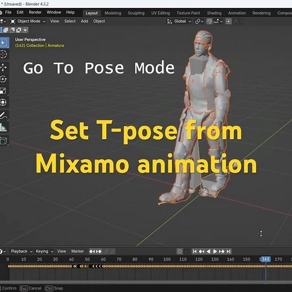Select the Cursor tool
Viewport: 292px width, 292px height.
tap(3, 54)
